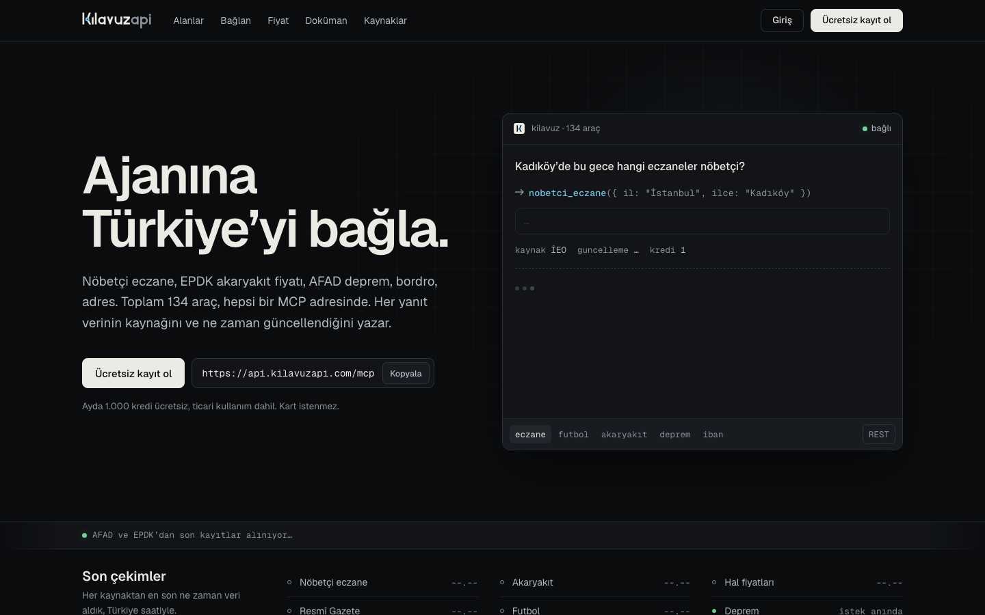Click the green dot beside AFAD status line
Viewport: 985px width, 615px height.
(84, 535)
